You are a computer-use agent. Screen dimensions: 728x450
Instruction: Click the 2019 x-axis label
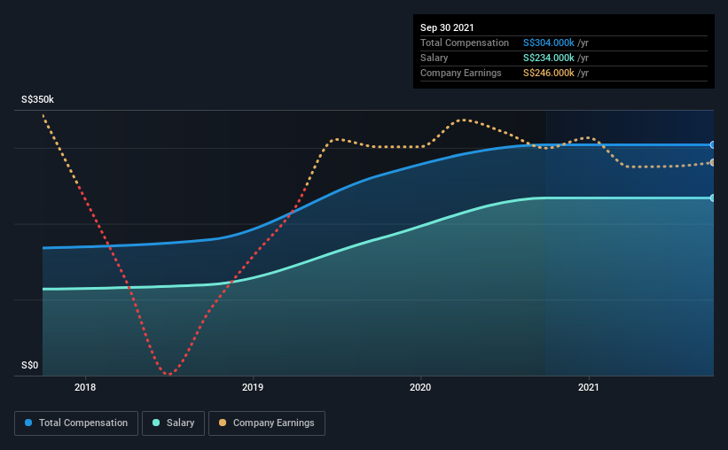tap(253, 387)
